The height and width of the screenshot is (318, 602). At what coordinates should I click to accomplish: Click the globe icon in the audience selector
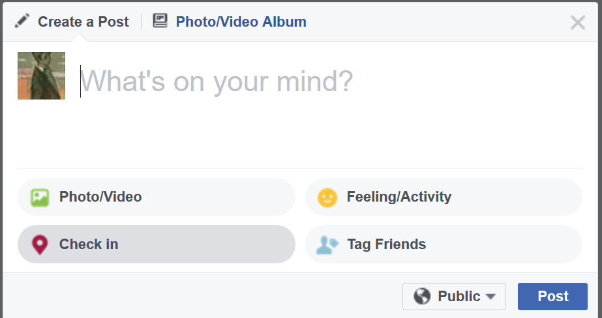pos(423,297)
